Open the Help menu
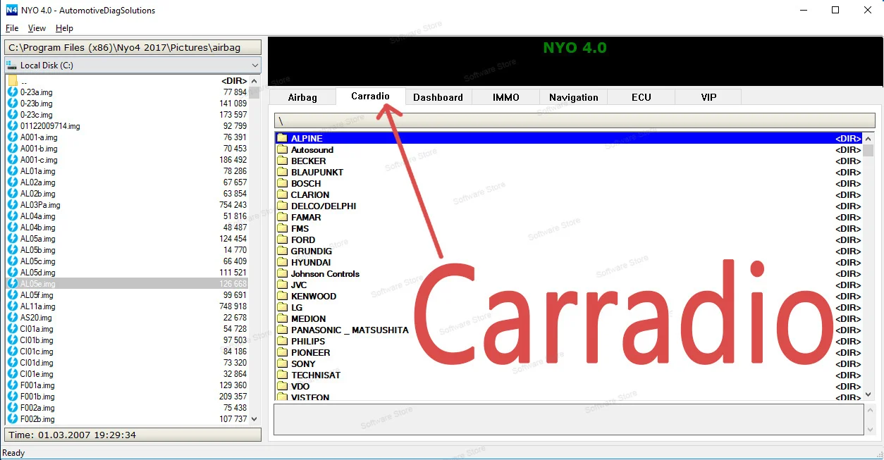The width and height of the screenshot is (884, 460). 64,28
